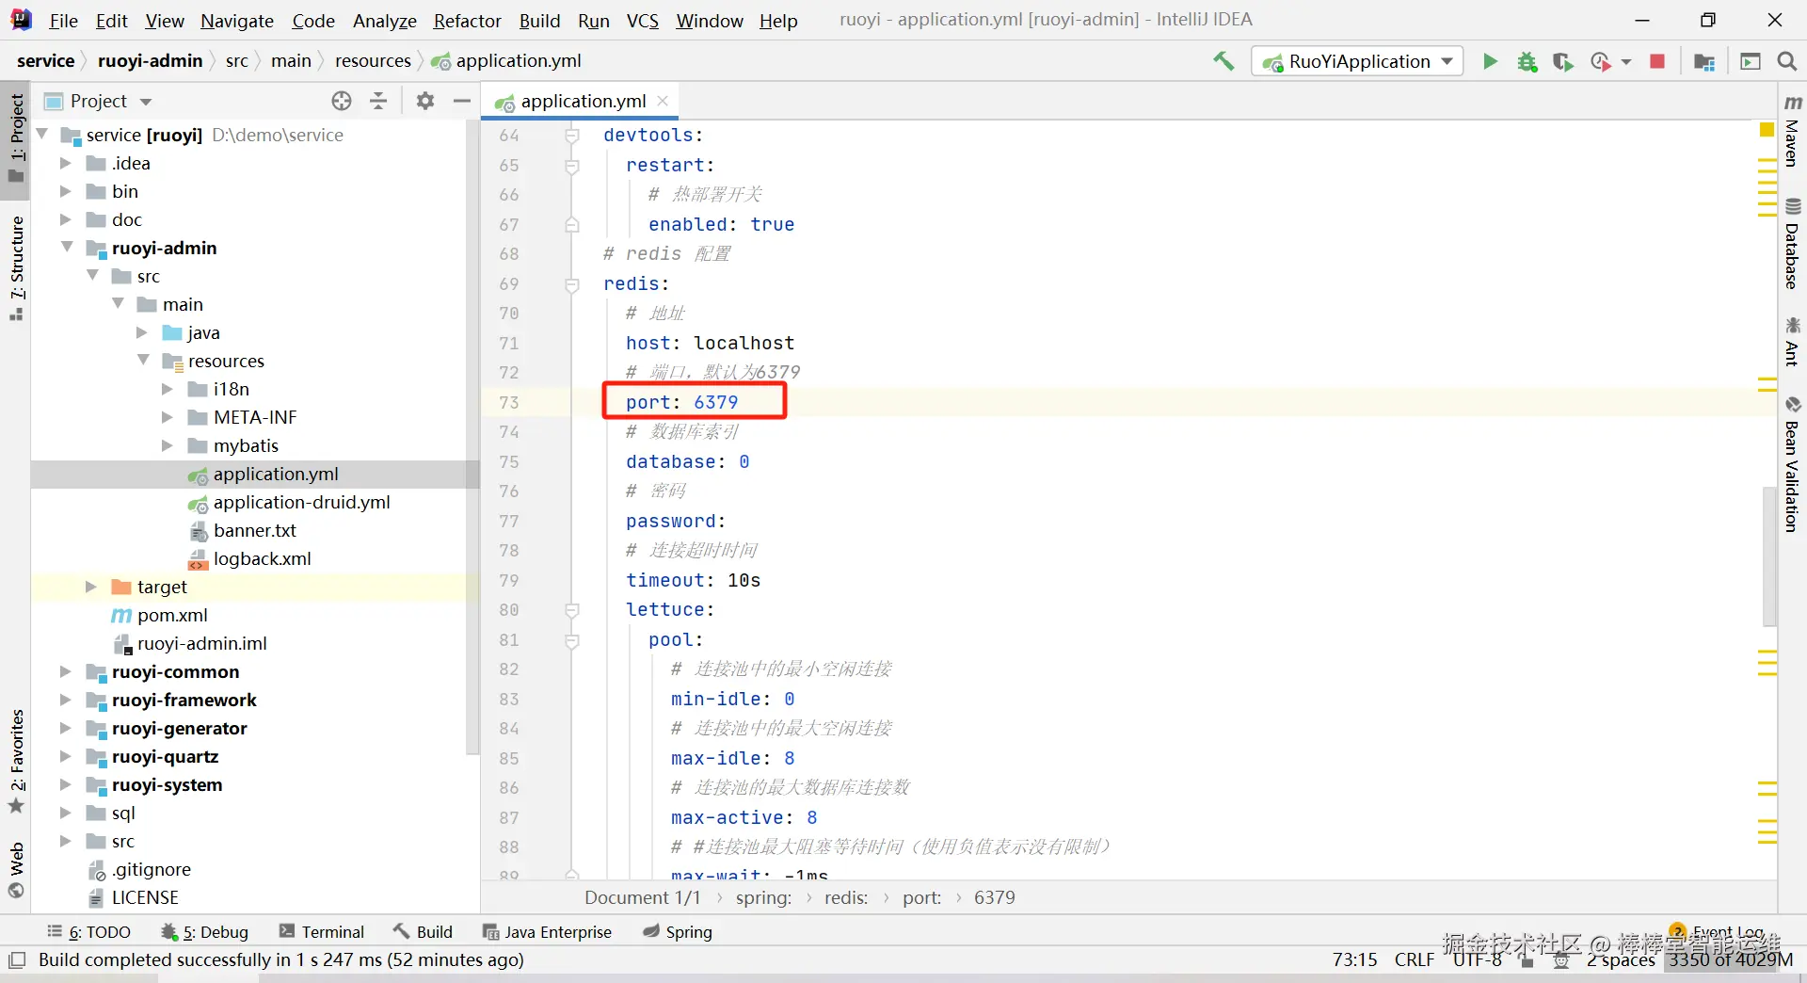This screenshot has width=1807, height=983.
Task: Open Project Structure icon in toolbar
Action: pyautogui.click(x=1704, y=61)
